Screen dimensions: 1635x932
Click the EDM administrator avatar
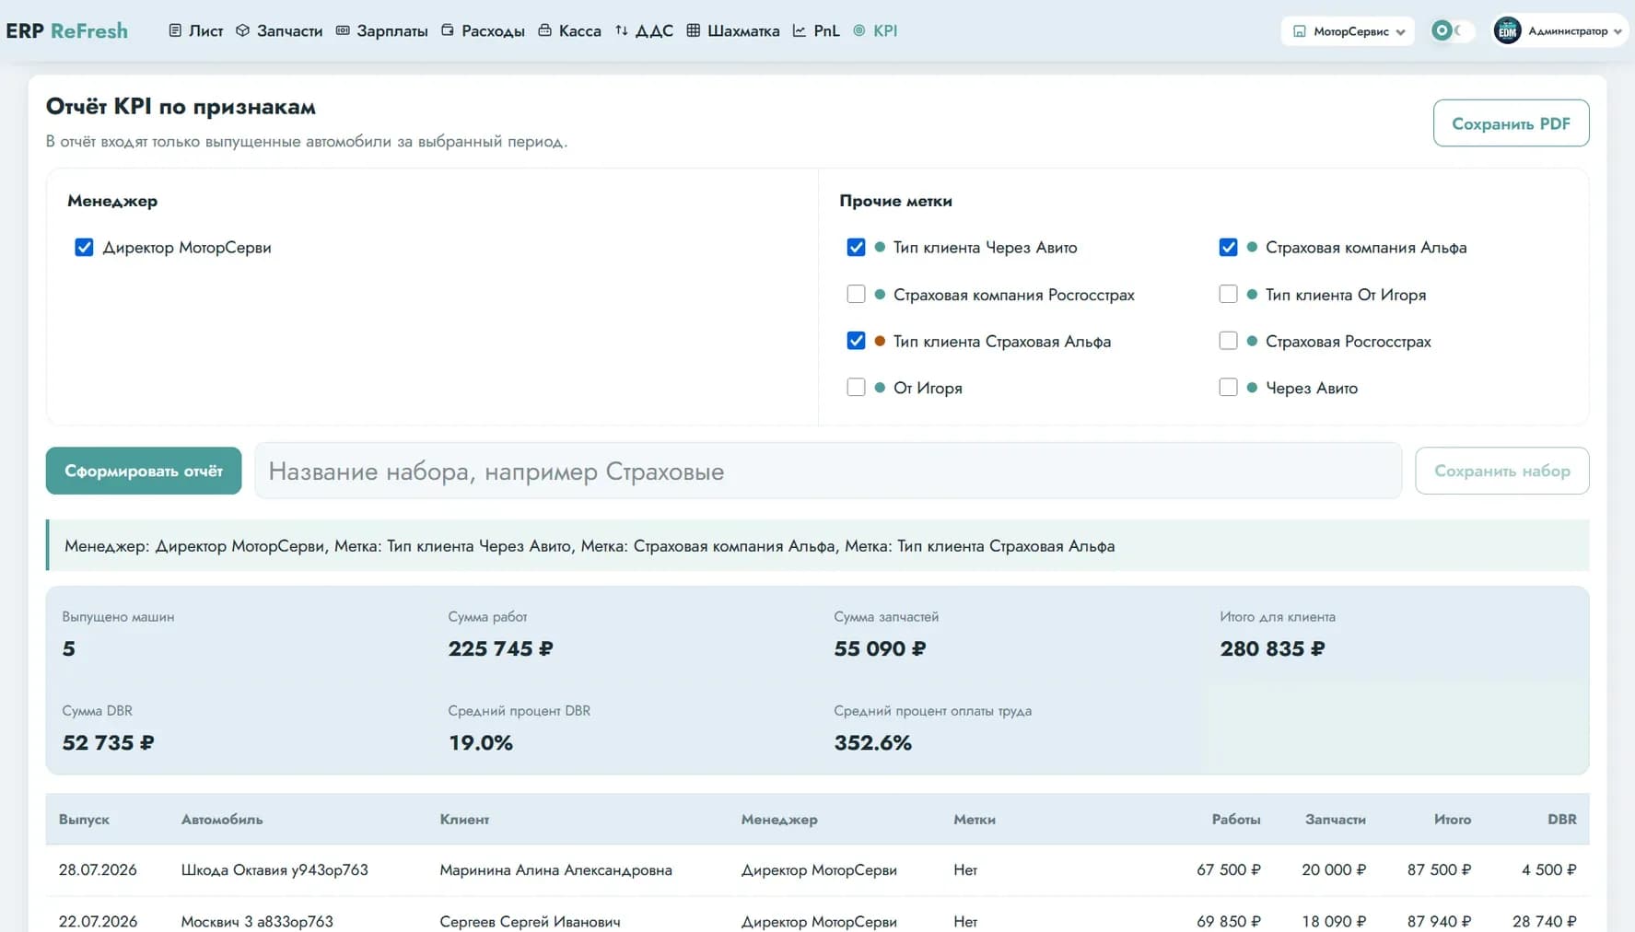(1507, 30)
